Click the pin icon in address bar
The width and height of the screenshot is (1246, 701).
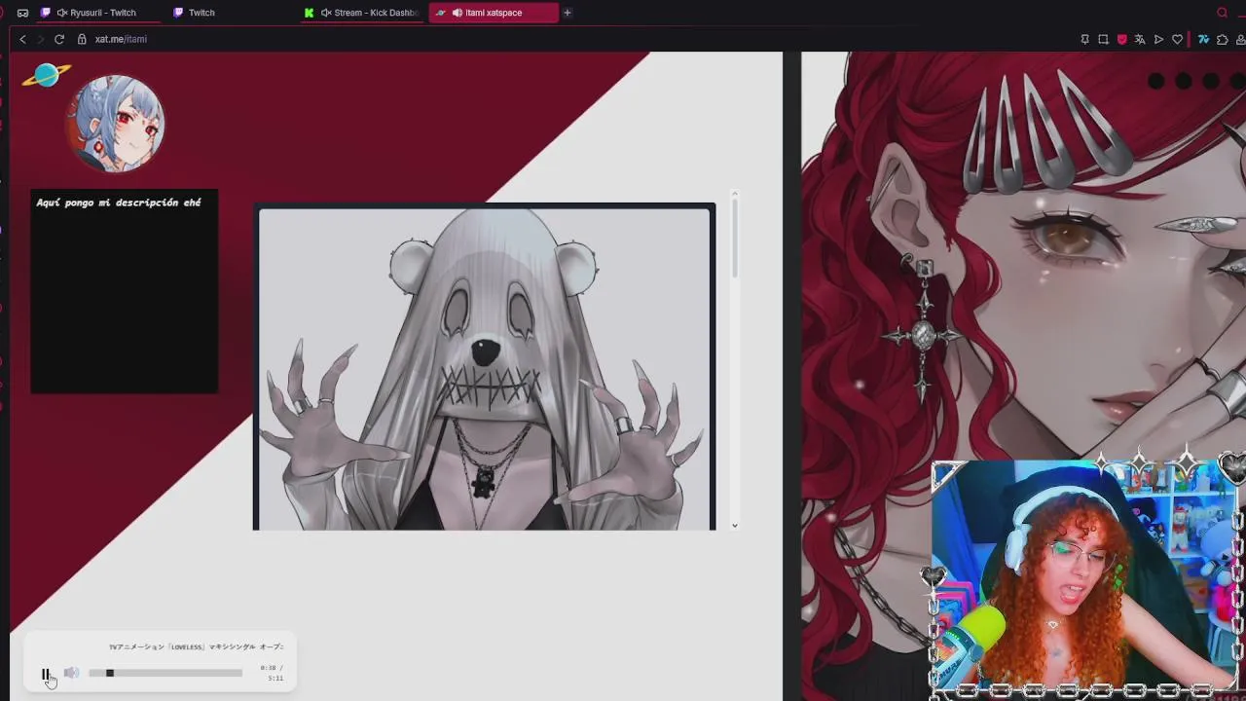[x=1084, y=39]
